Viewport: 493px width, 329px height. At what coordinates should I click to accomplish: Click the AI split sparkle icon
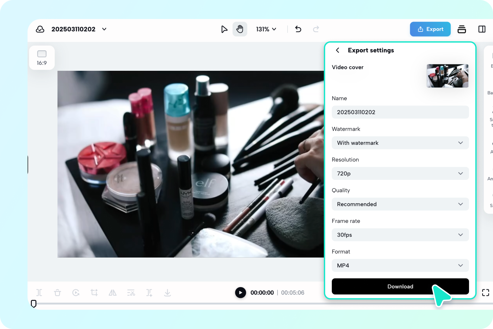[x=149, y=293]
